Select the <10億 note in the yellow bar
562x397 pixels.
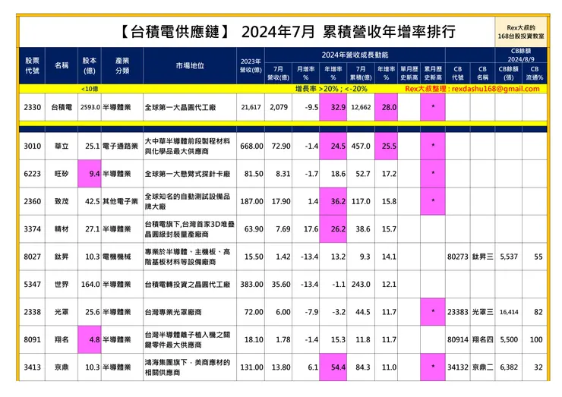pos(90,89)
